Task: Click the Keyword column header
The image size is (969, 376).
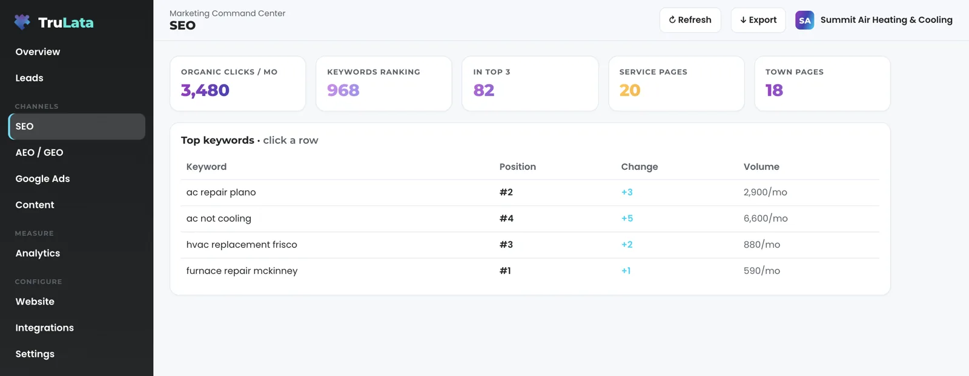Action: pos(207,167)
